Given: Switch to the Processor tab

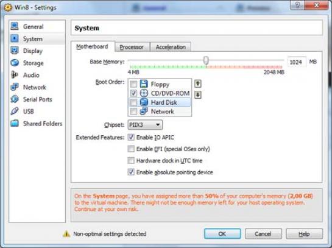Looking at the screenshot, I should point(132,47).
